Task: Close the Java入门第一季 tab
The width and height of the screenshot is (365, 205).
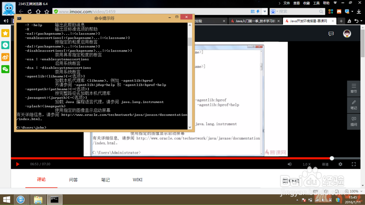Action: (278, 21)
